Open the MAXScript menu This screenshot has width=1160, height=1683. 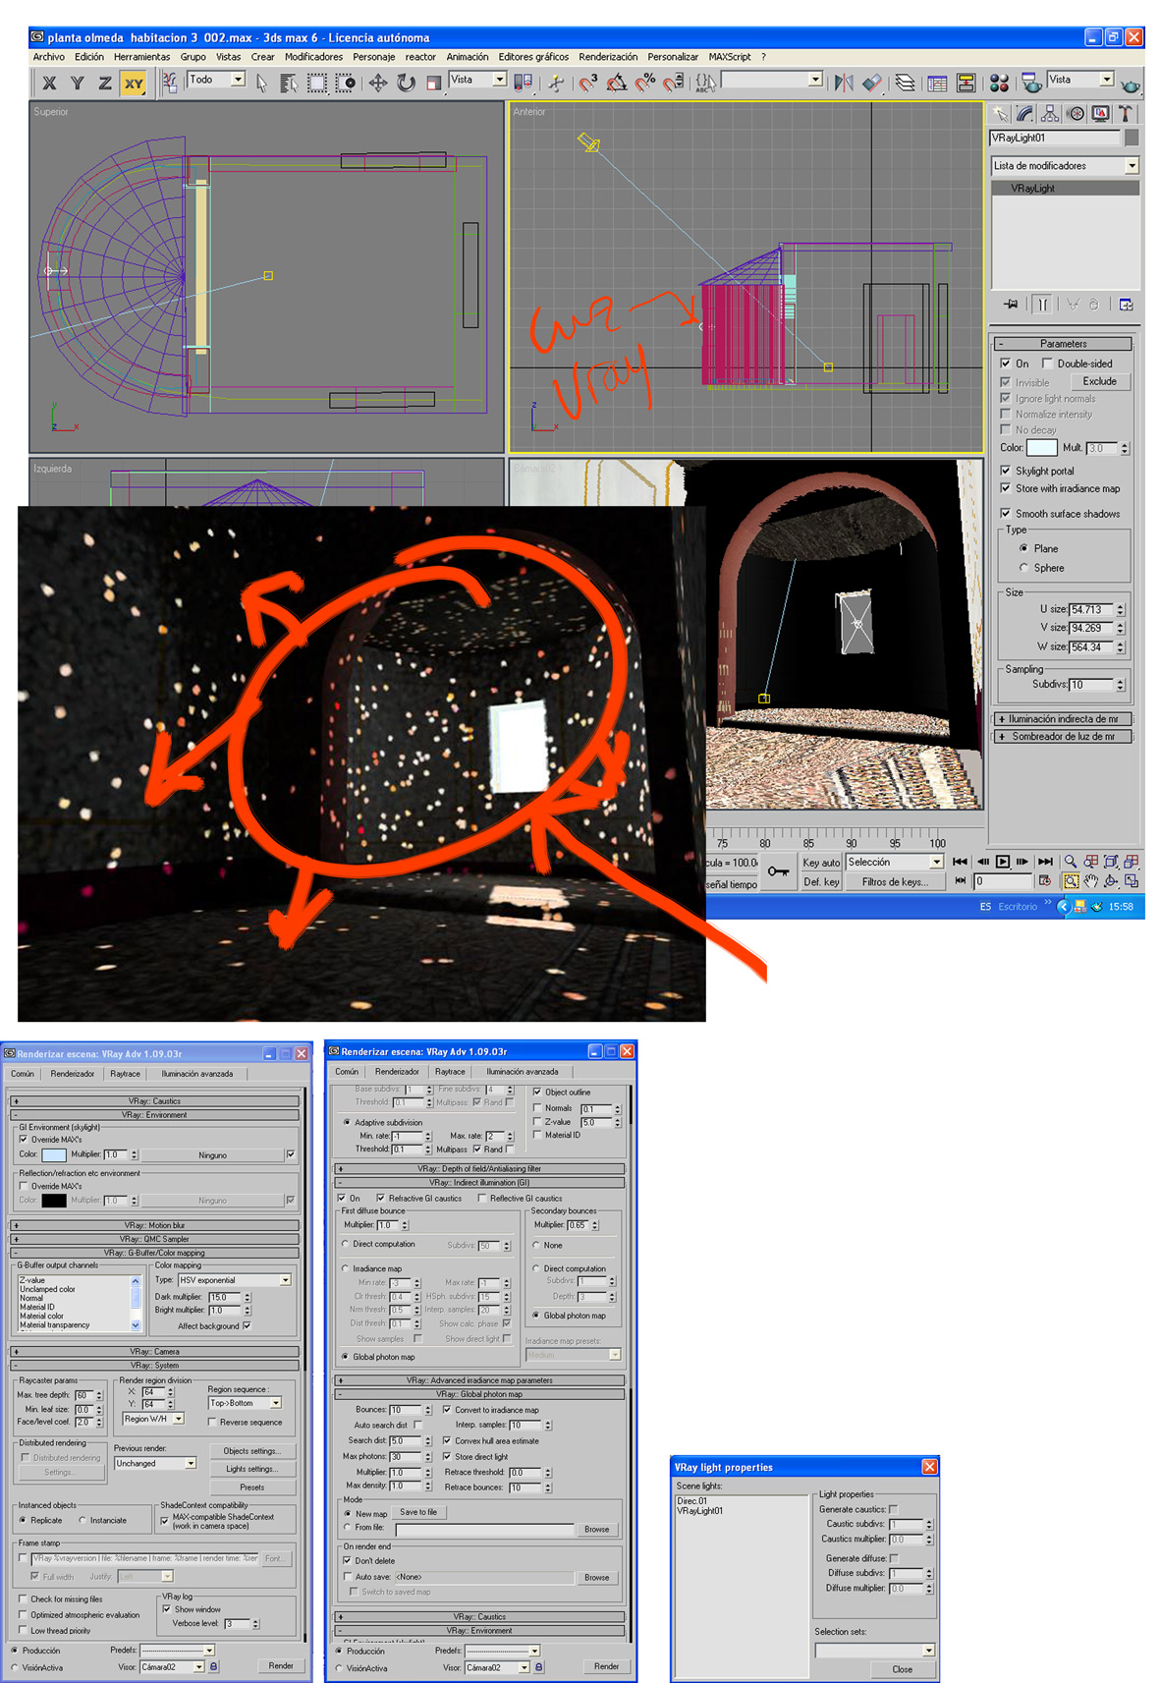pyautogui.click(x=730, y=57)
